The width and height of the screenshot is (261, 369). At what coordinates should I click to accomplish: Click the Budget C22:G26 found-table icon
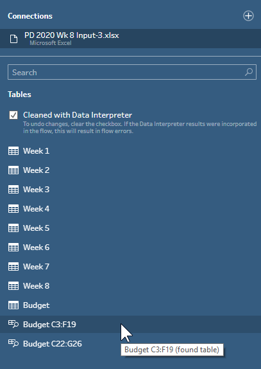(13, 343)
